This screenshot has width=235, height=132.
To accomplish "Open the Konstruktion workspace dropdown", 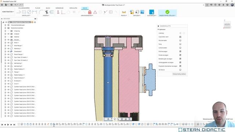I will tap(8, 12).
